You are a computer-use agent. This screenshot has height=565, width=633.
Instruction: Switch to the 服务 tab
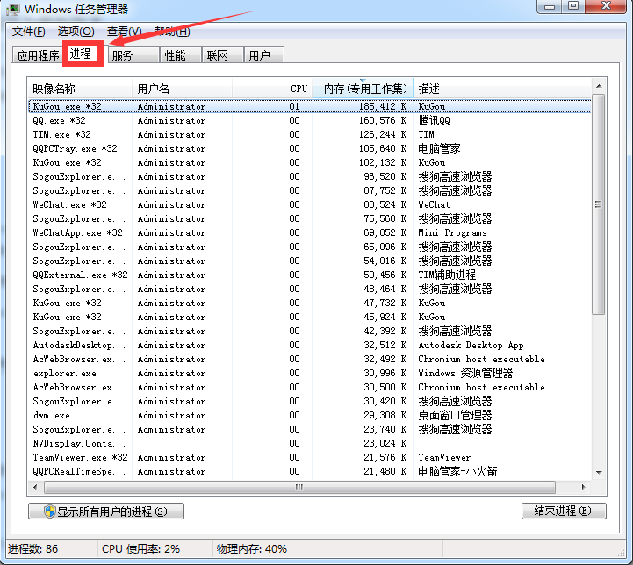[133, 55]
